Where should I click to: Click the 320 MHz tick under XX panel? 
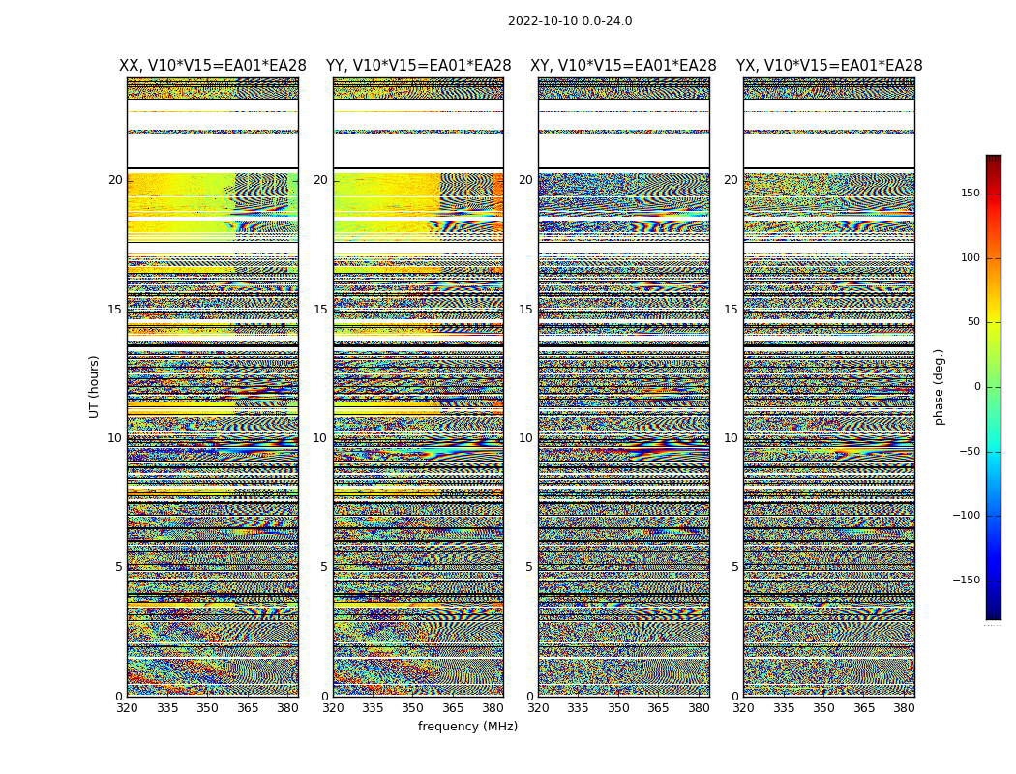click(x=127, y=708)
